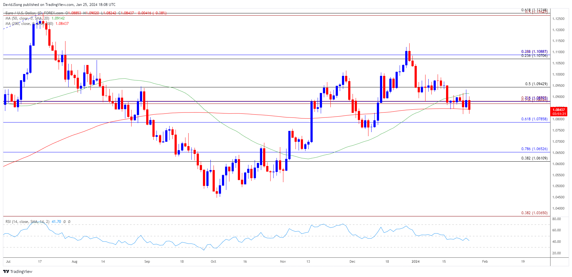
Task: Click the 40.00 RSI axis label
Action: click(556, 242)
